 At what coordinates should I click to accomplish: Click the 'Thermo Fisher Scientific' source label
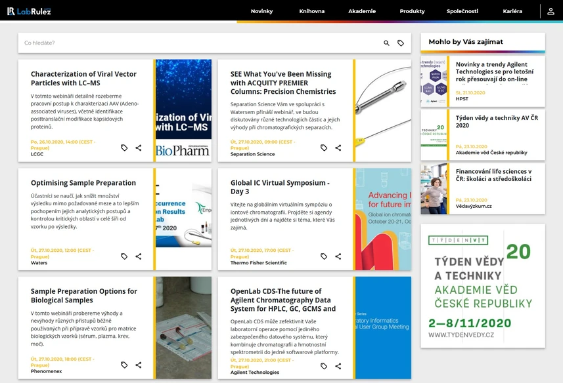click(x=259, y=262)
